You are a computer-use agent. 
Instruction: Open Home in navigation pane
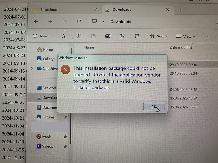tap(45, 49)
